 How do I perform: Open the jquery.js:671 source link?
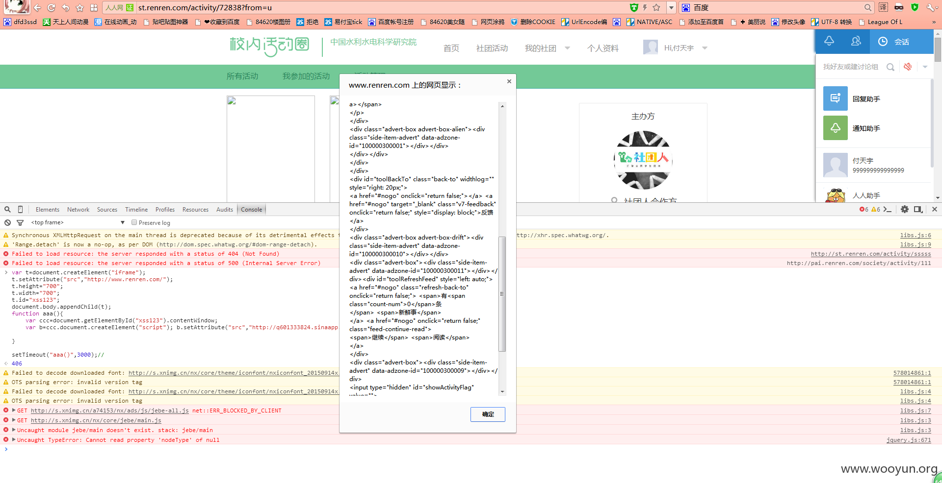point(908,440)
